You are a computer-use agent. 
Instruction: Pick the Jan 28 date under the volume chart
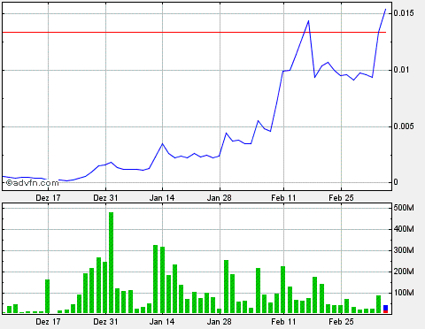pos(220,322)
